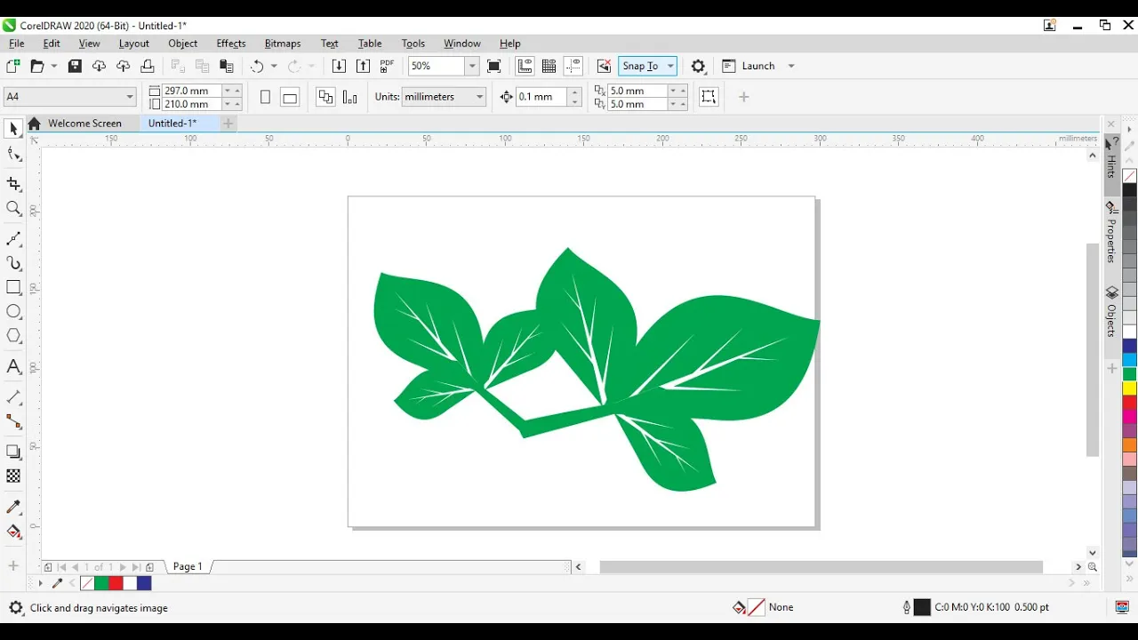Open the A4 page size dropdown
Image resolution: width=1138 pixels, height=640 pixels.
coord(130,96)
